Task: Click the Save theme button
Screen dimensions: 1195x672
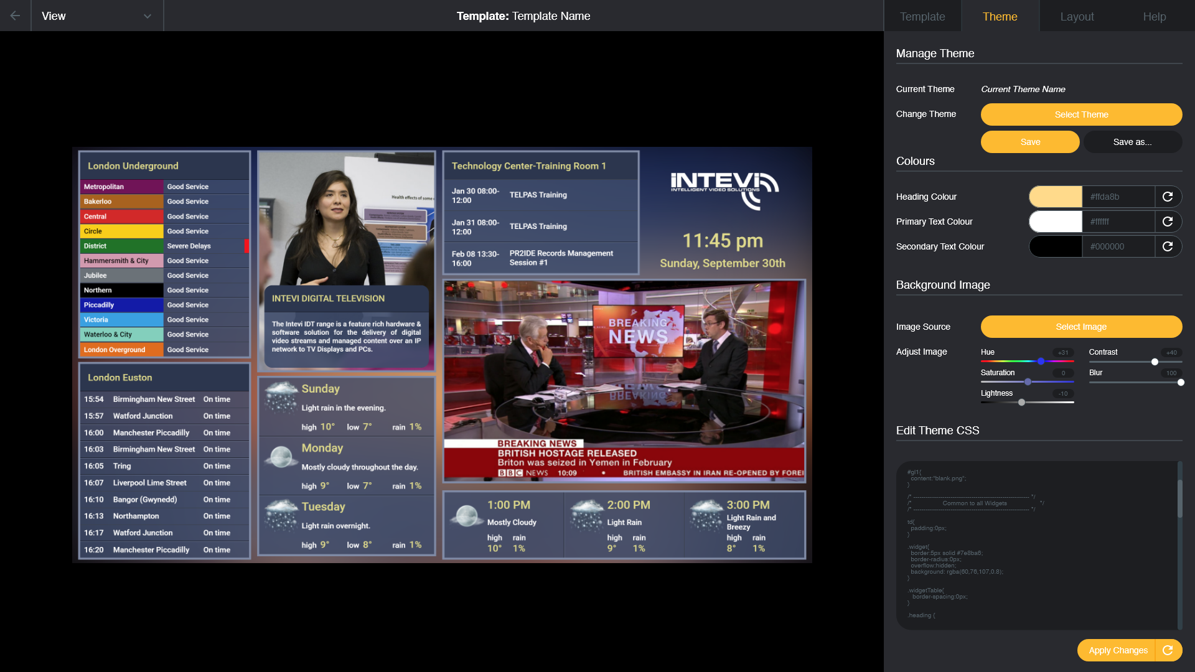Action: 1030,142
